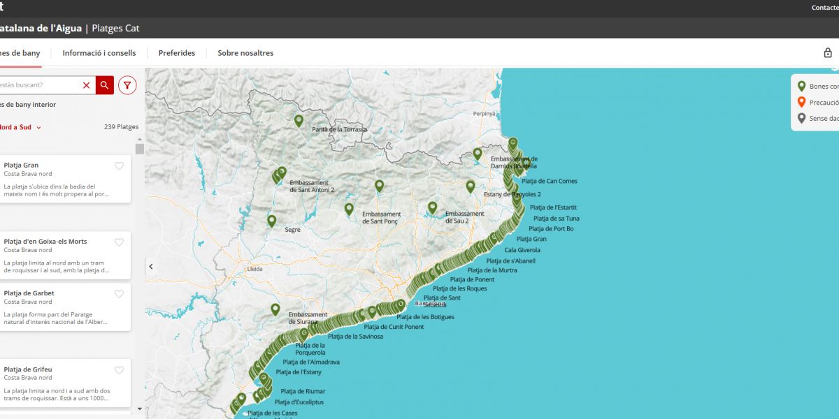Select the Segre map marker
This screenshot has width=839, height=419.
pyautogui.click(x=271, y=221)
